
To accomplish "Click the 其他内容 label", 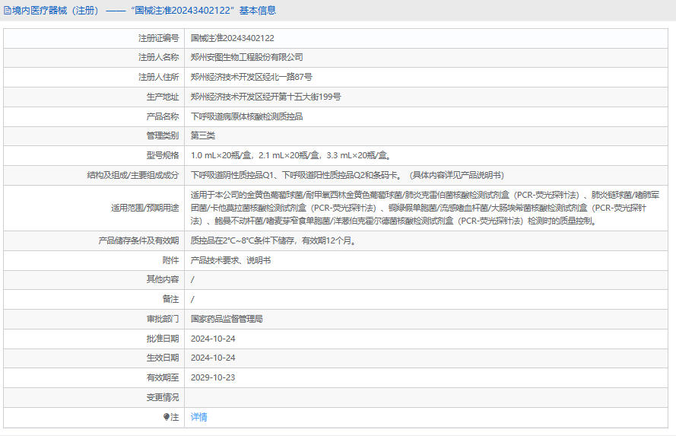I will coord(163,279).
